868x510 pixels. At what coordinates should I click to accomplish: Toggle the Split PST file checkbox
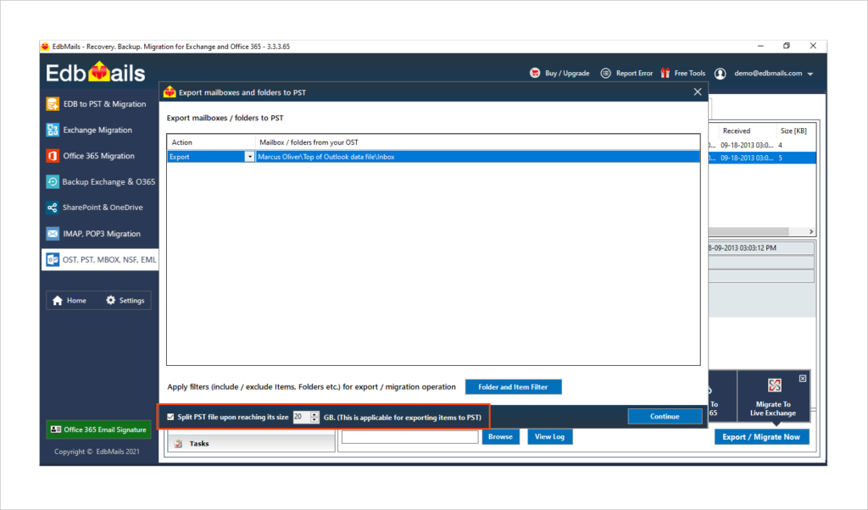(x=170, y=417)
